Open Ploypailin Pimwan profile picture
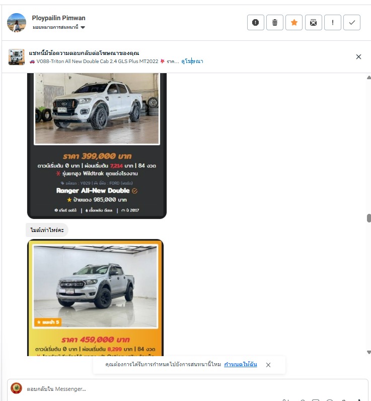371x401 pixels. click(17, 23)
